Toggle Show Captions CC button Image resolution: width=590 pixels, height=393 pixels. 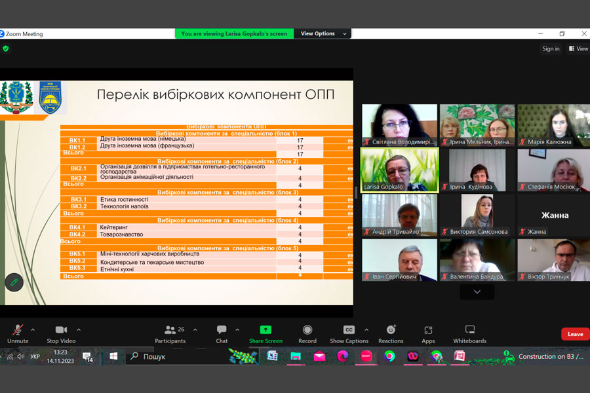(x=349, y=334)
